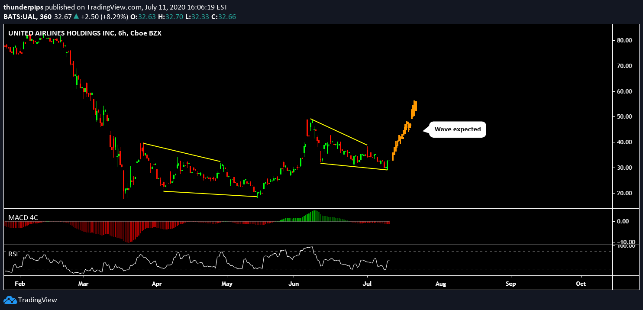Screen dimensions: 643x310
Task: Click the Oct label on time axis
Action: pyautogui.click(x=581, y=284)
